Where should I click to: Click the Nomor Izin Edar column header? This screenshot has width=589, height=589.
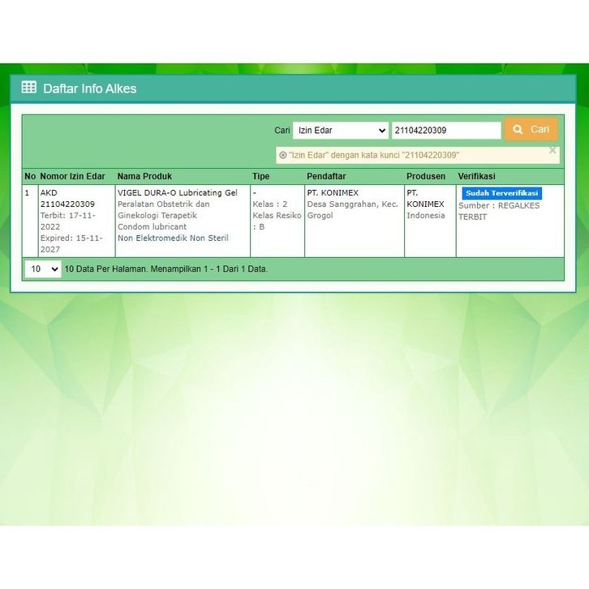tap(72, 176)
